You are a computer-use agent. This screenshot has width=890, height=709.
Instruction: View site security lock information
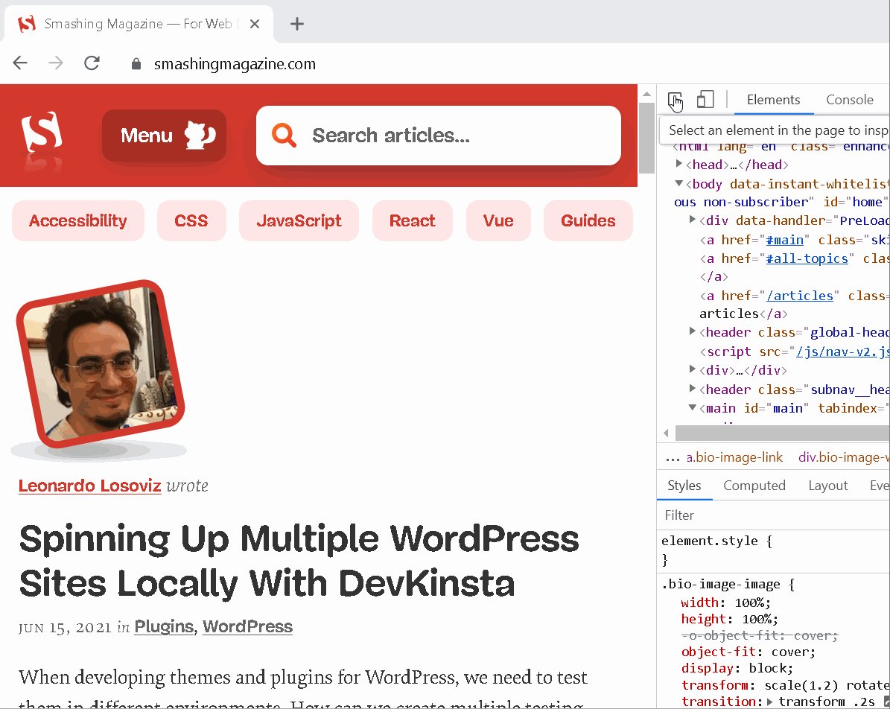pos(136,63)
